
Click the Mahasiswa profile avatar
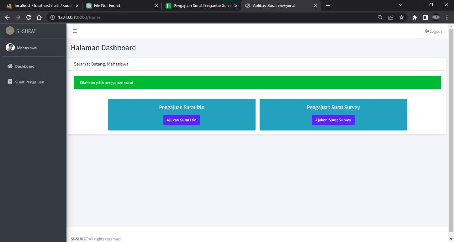pos(10,48)
